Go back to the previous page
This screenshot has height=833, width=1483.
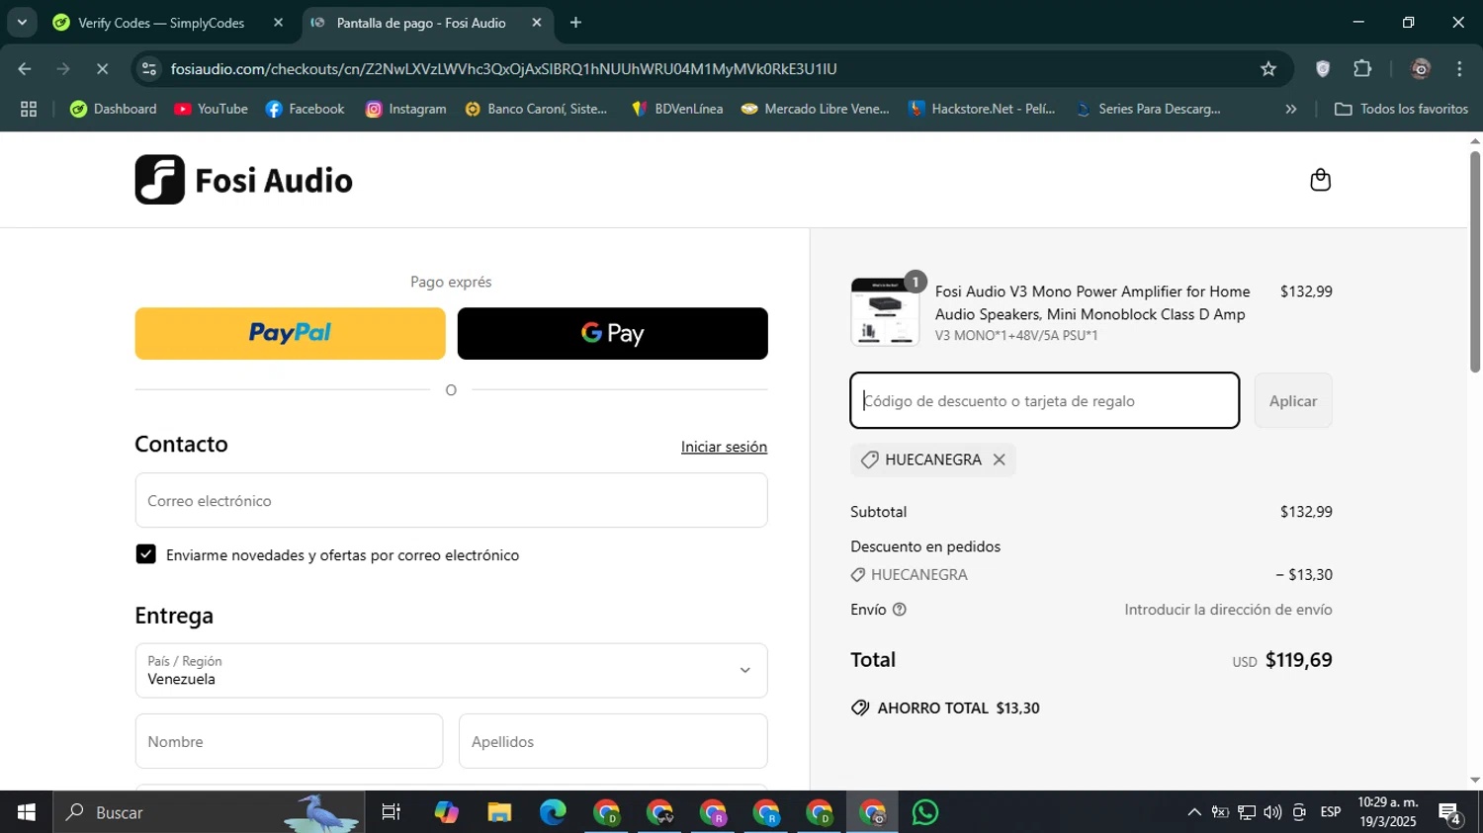(x=25, y=69)
